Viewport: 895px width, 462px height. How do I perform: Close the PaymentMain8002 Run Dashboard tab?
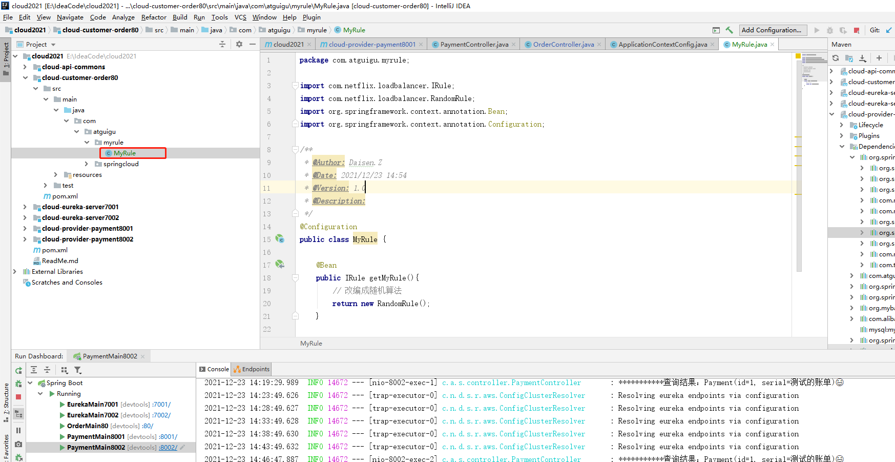click(142, 356)
